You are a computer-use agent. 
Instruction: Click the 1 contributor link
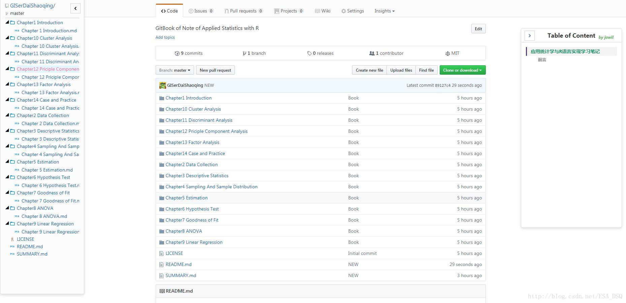pos(386,53)
